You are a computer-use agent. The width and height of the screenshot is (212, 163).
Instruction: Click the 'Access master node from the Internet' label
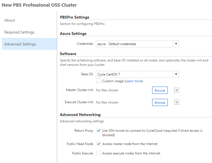pos(130,144)
